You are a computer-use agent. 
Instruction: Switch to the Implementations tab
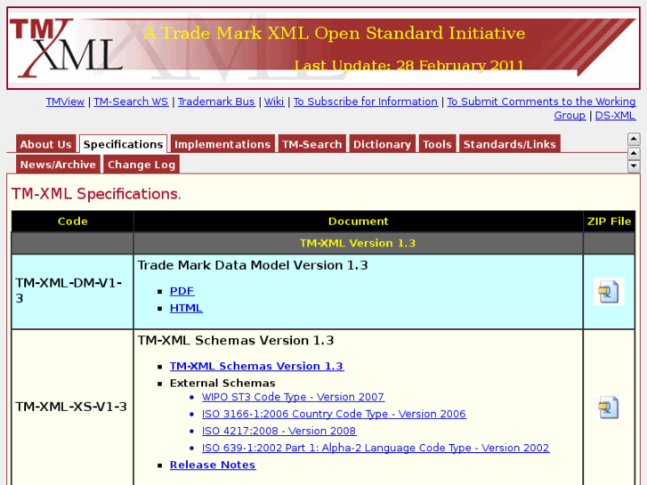pyautogui.click(x=222, y=144)
